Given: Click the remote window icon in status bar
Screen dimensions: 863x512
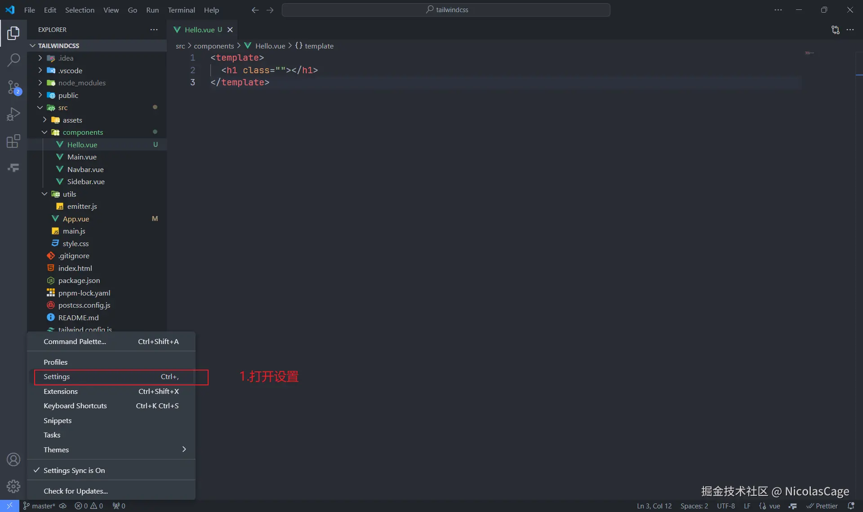Looking at the screenshot, I should pyautogui.click(x=9, y=506).
